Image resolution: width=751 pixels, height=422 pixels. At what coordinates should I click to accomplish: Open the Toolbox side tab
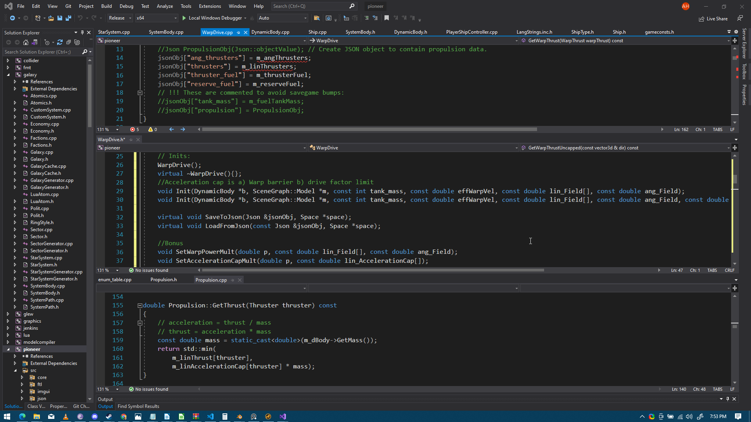point(744,71)
